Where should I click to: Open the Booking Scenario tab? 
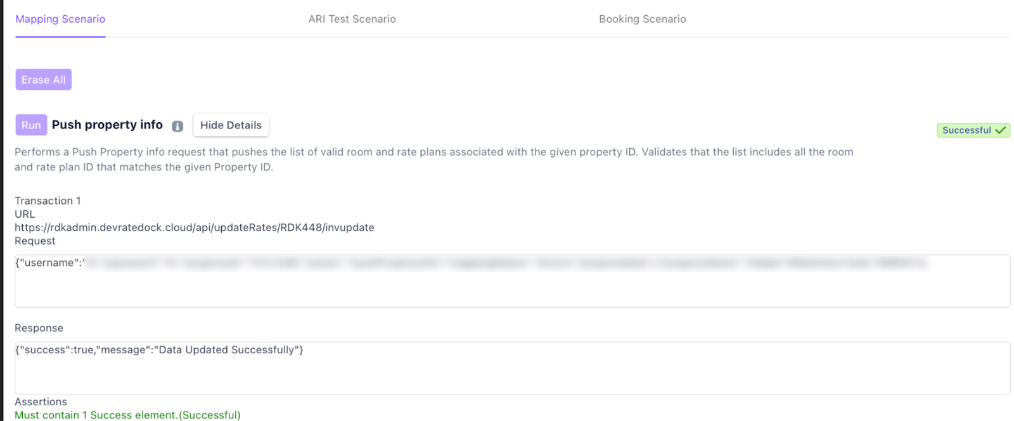click(642, 19)
